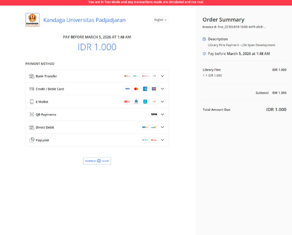This screenshot has height=235, width=292.
Task: Click the Mandiri logo in Direct Debit row
Action: pyautogui.click(x=154, y=127)
